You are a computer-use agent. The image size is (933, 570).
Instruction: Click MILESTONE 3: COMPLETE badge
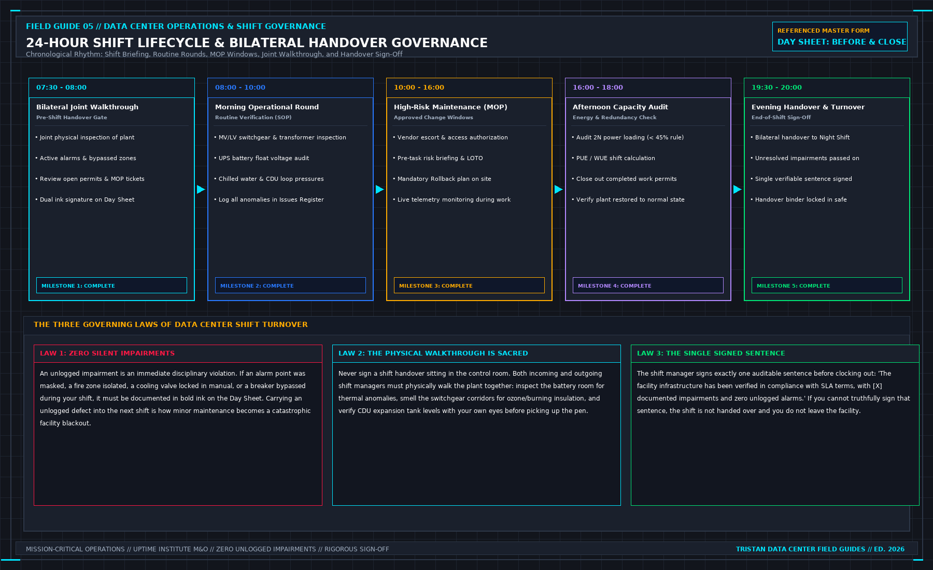point(469,286)
